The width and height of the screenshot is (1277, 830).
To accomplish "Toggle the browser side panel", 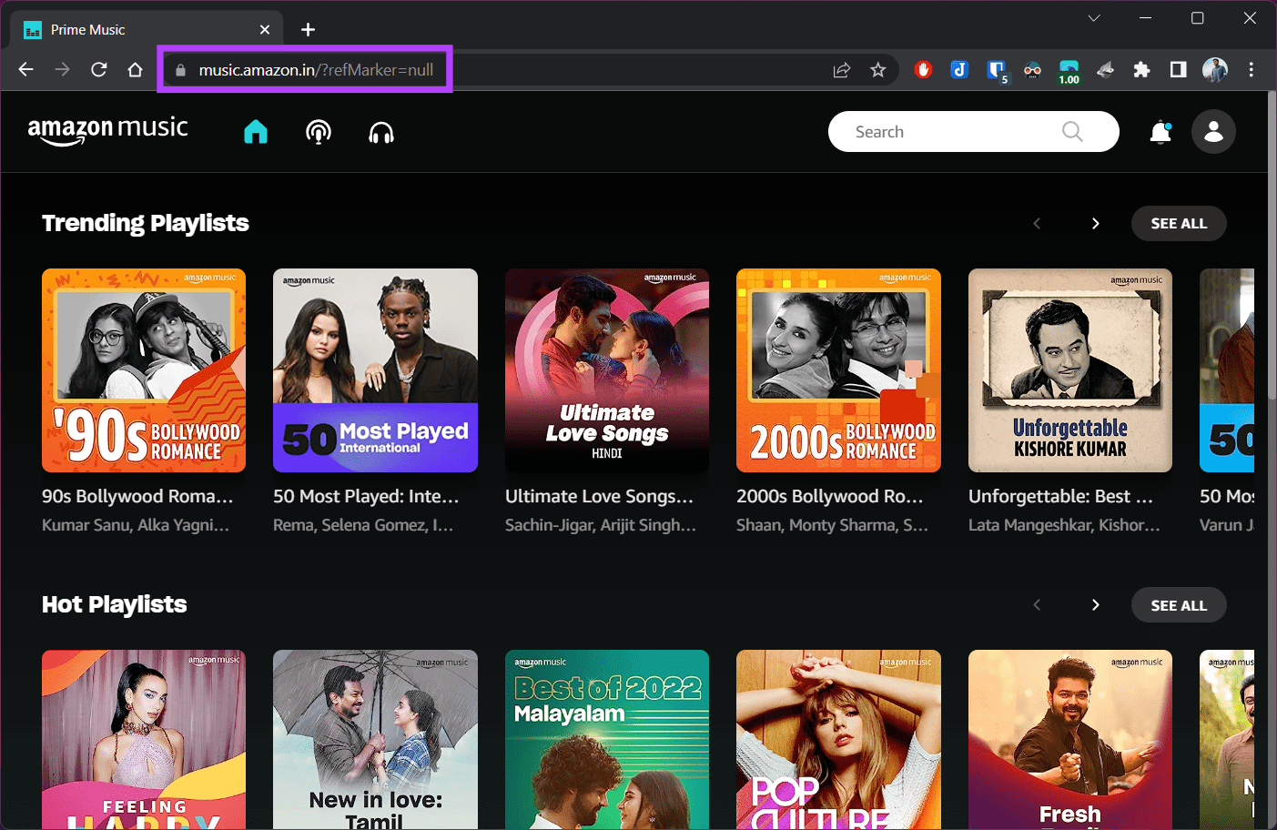I will pyautogui.click(x=1178, y=70).
